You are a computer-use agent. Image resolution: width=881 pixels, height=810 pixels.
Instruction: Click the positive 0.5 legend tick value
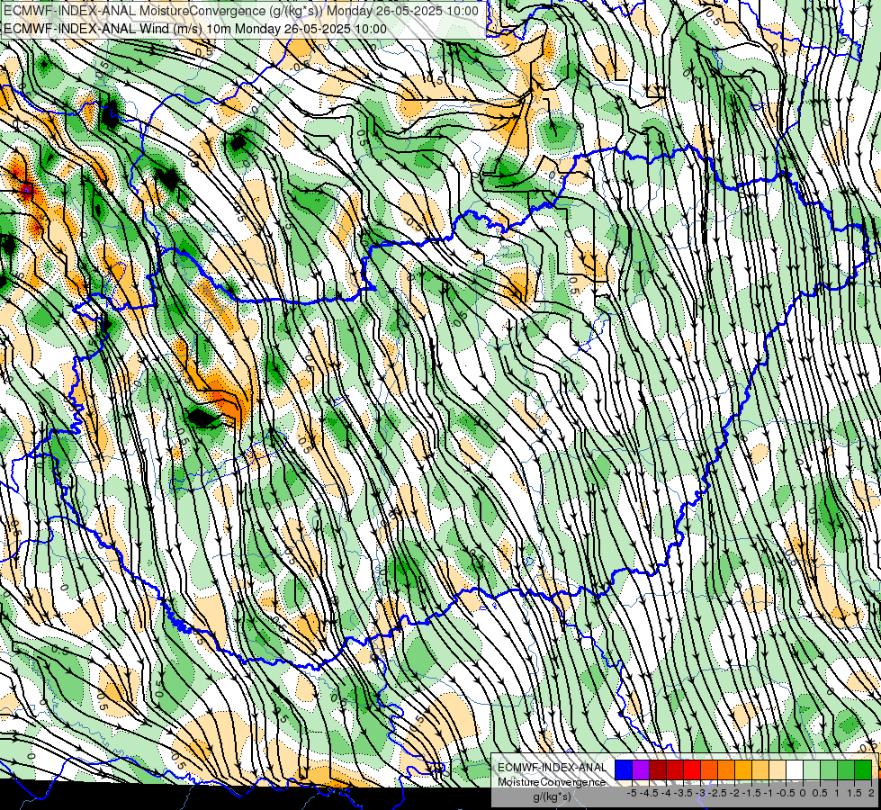point(820,793)
